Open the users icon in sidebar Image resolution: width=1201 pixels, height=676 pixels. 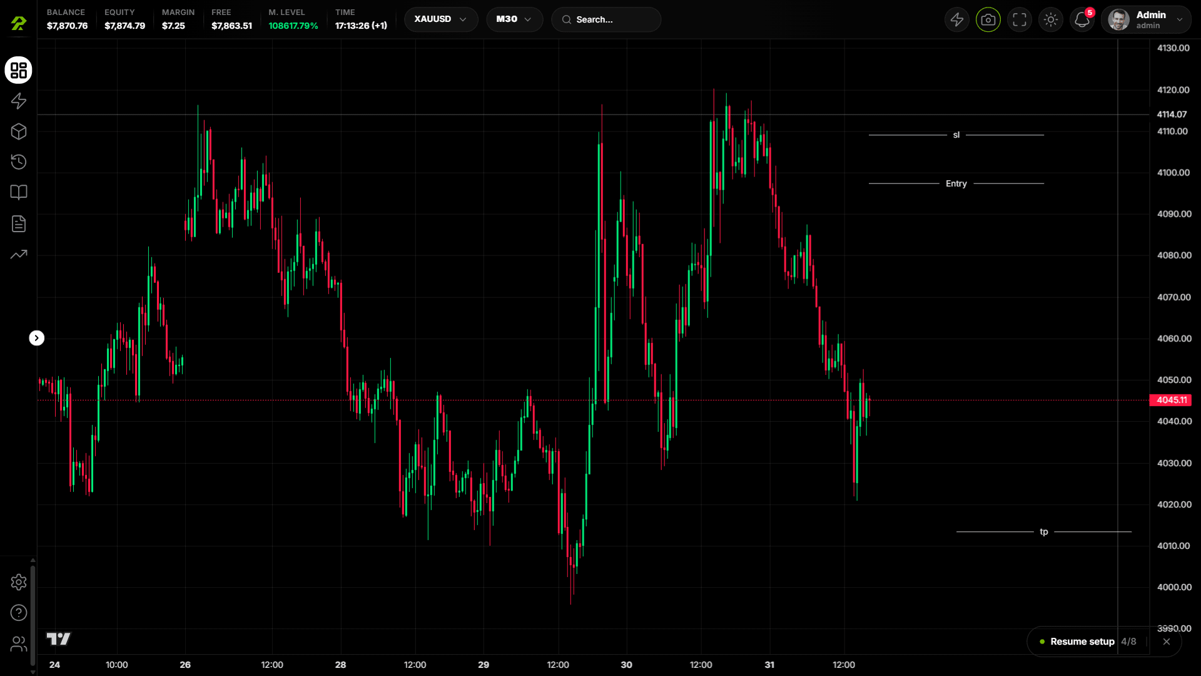click(19, 643)
